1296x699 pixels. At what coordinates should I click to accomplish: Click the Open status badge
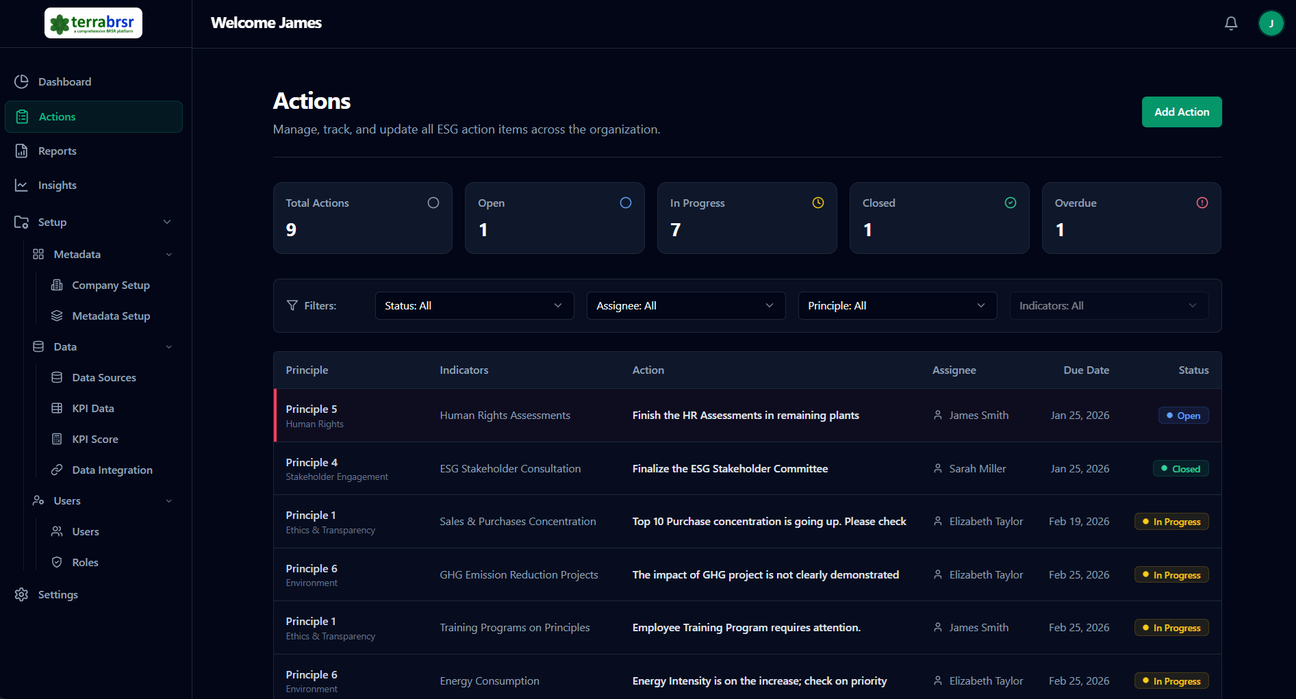pos(1184,416)
